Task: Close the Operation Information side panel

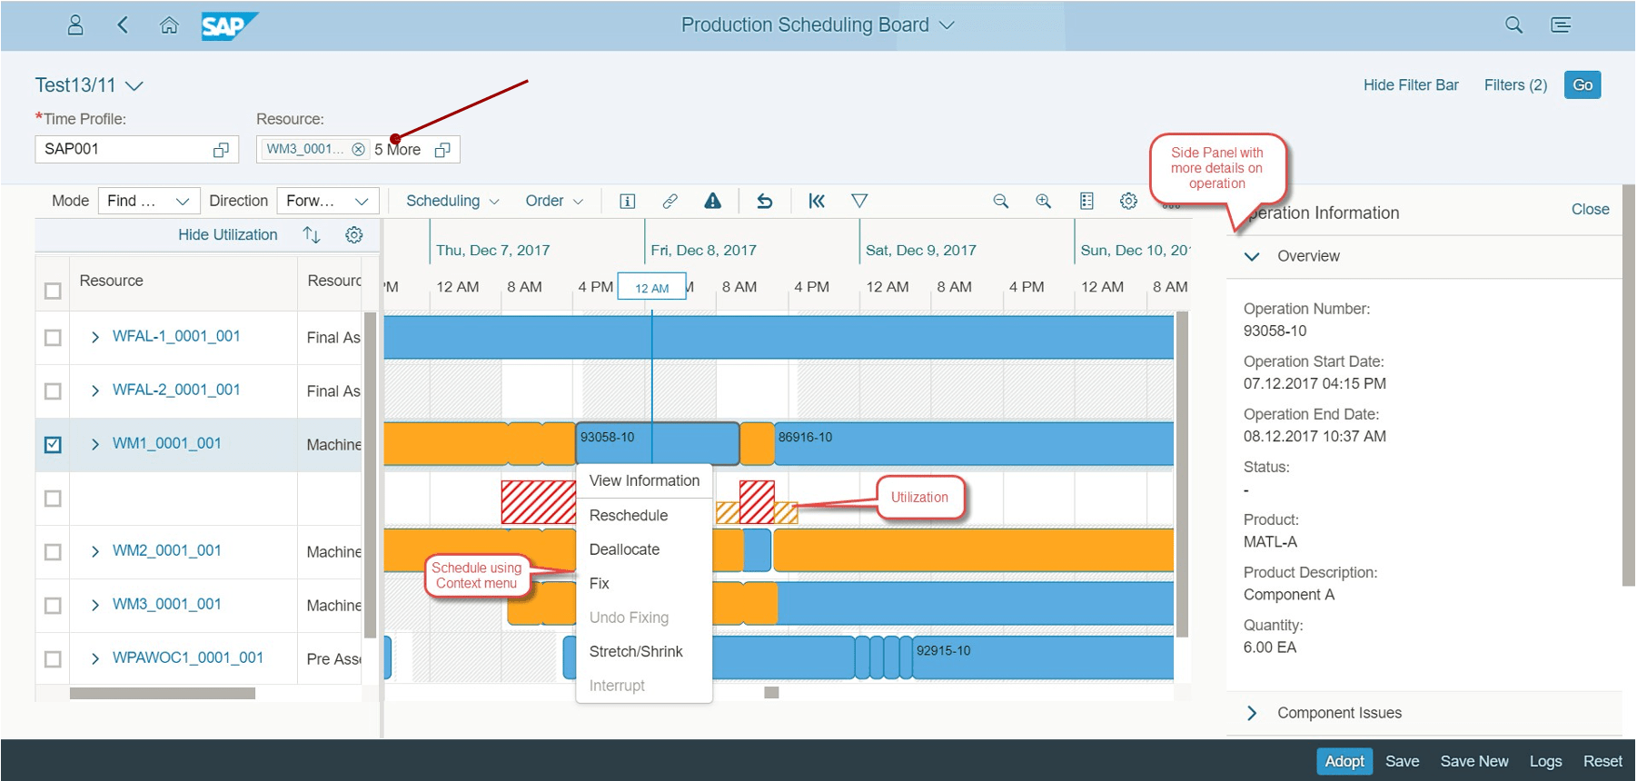Action: (1590, 209)
